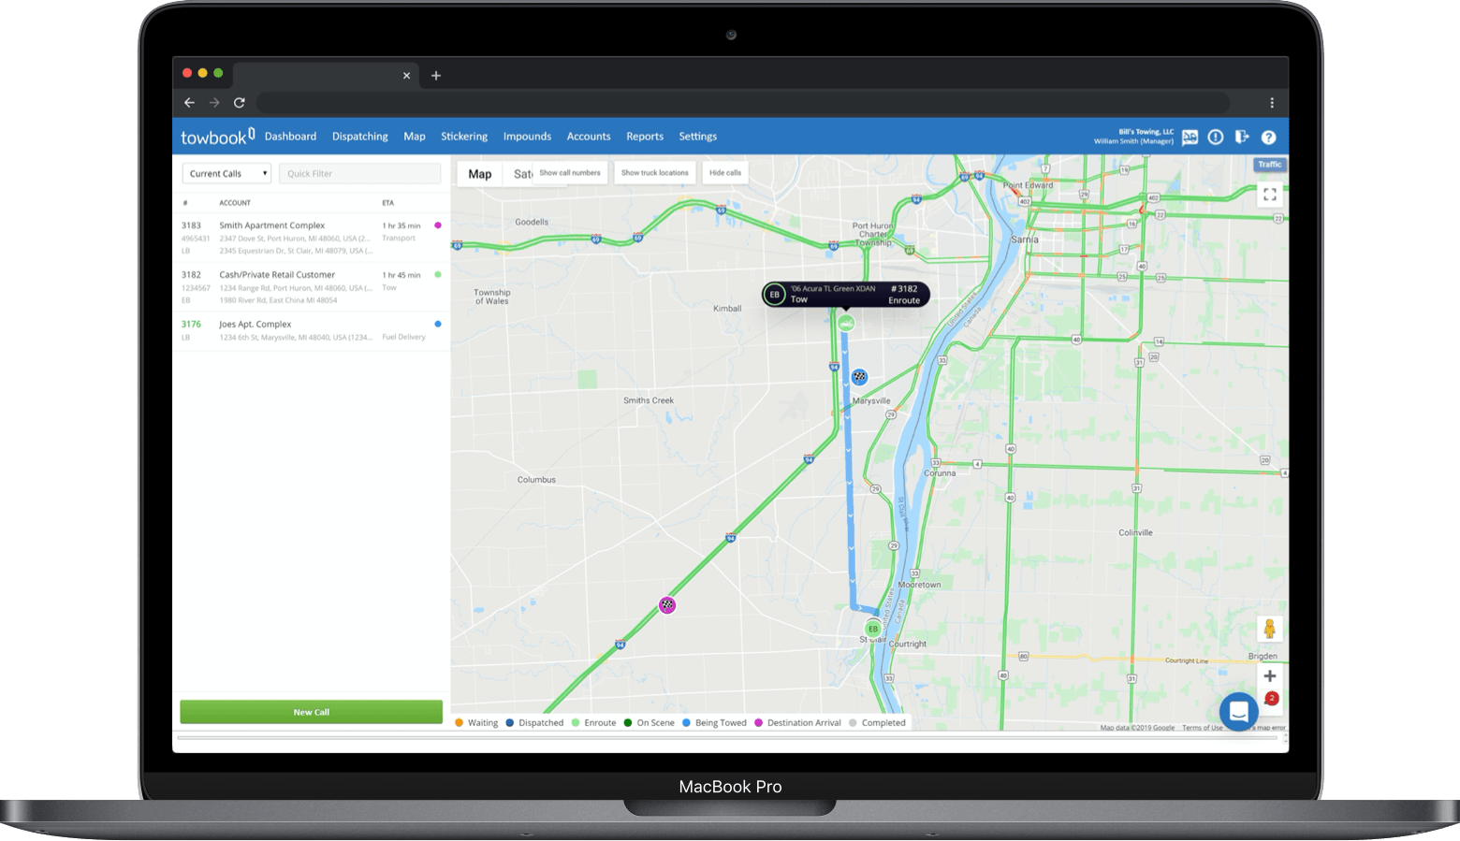Click the green New Call button

click(311, 712)
